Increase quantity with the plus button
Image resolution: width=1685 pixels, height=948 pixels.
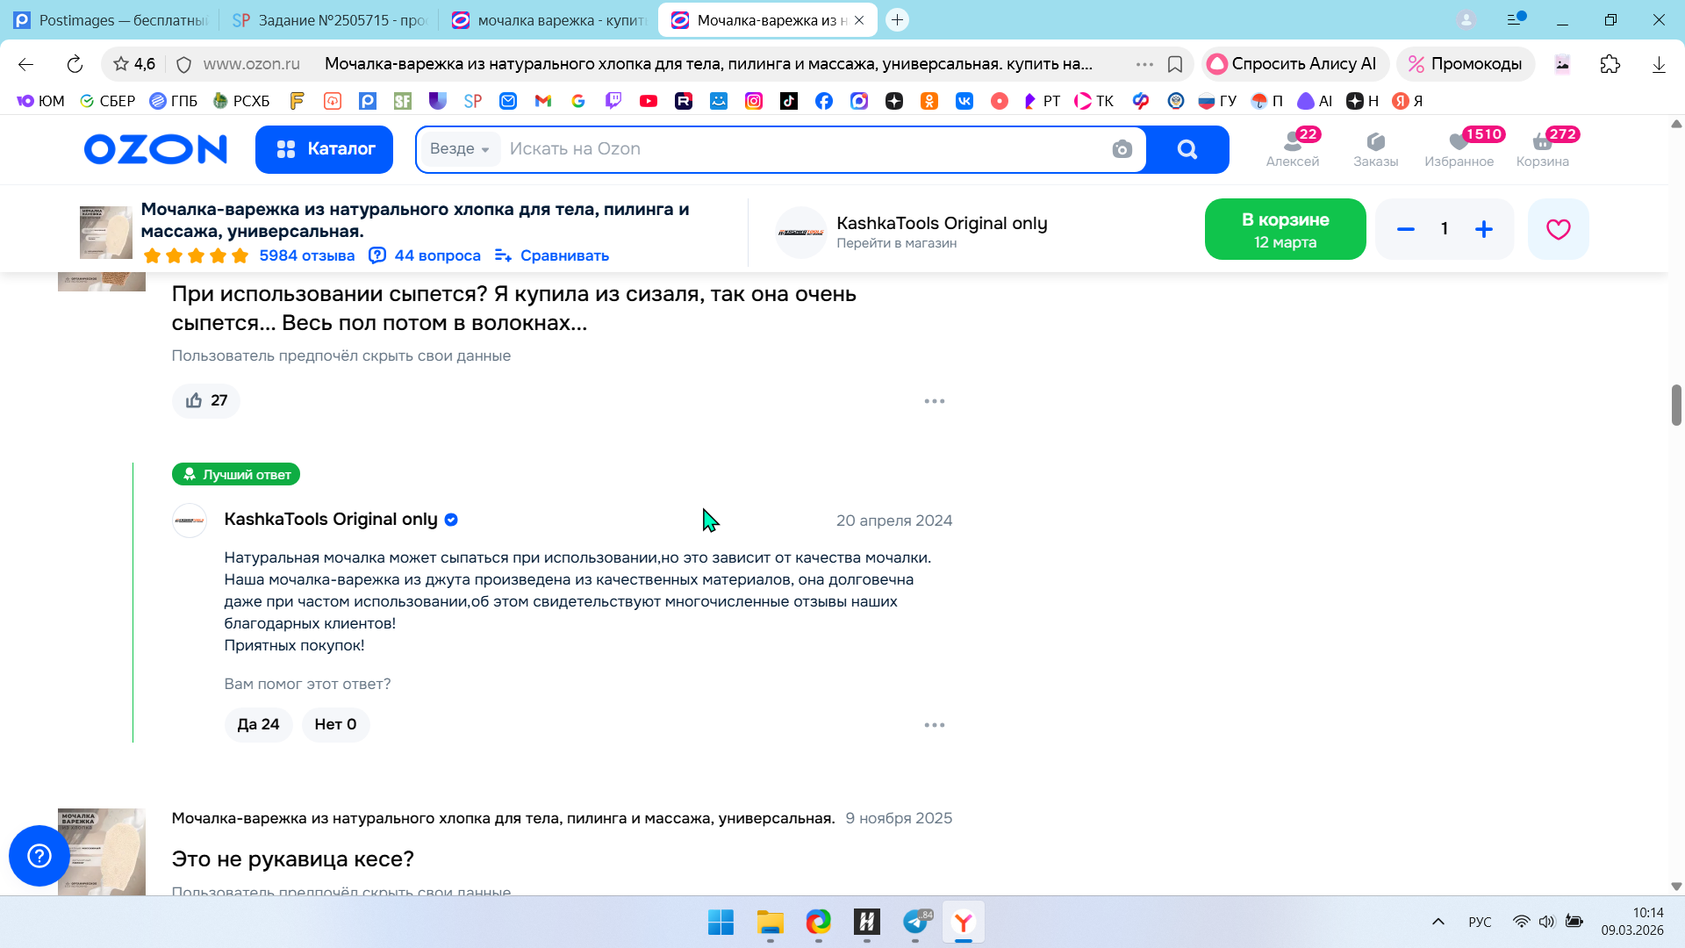[x=1483, y=229]
